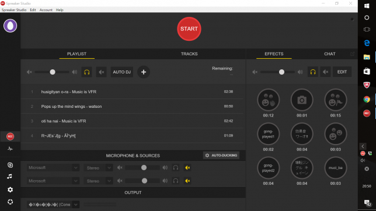Click the purple egg profile avatar

10,26
